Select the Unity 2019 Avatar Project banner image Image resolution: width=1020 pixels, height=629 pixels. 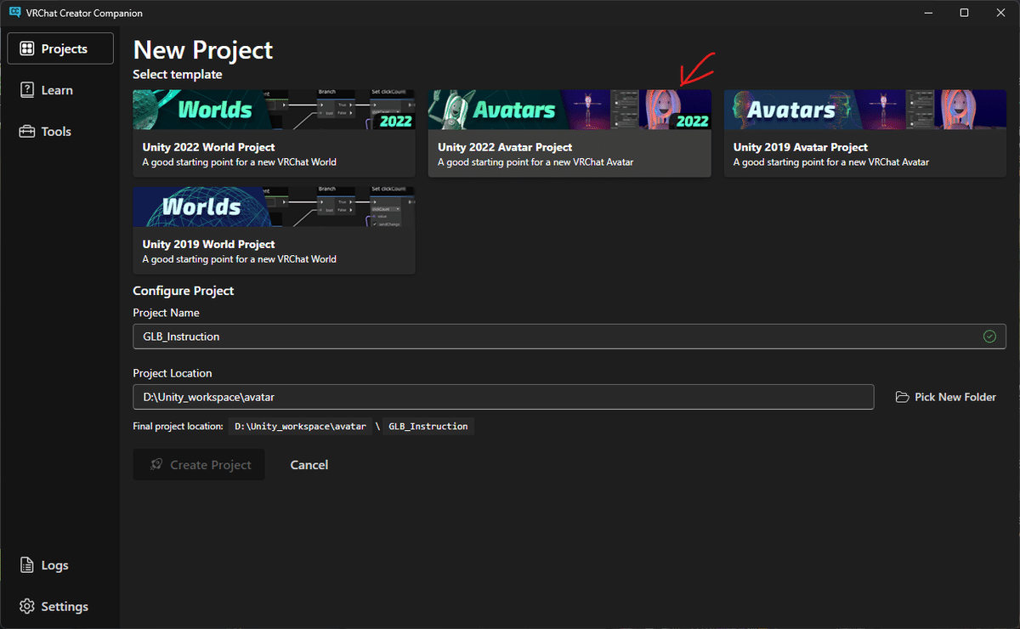tap(864, 110)
